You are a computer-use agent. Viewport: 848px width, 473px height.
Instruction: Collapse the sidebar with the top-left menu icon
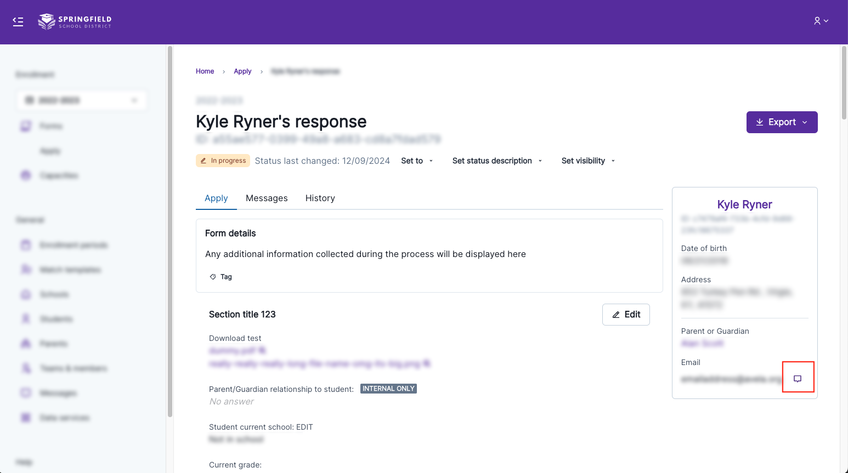18,21
